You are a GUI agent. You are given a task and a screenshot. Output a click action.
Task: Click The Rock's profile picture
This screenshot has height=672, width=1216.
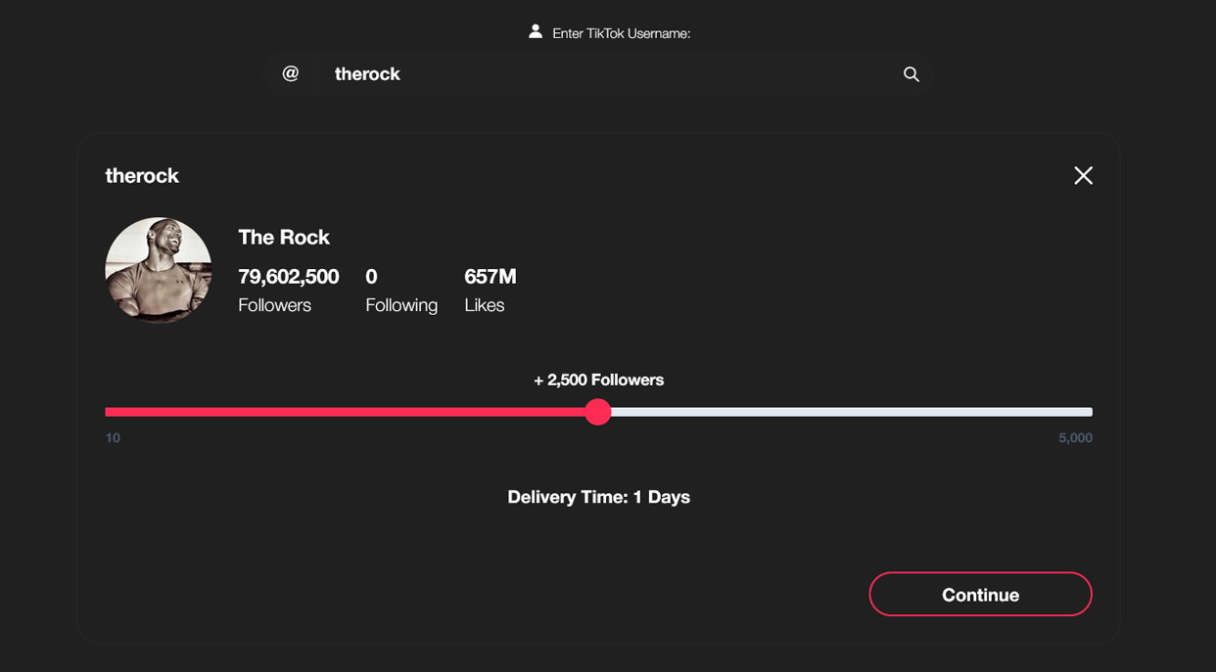(159, 270)
